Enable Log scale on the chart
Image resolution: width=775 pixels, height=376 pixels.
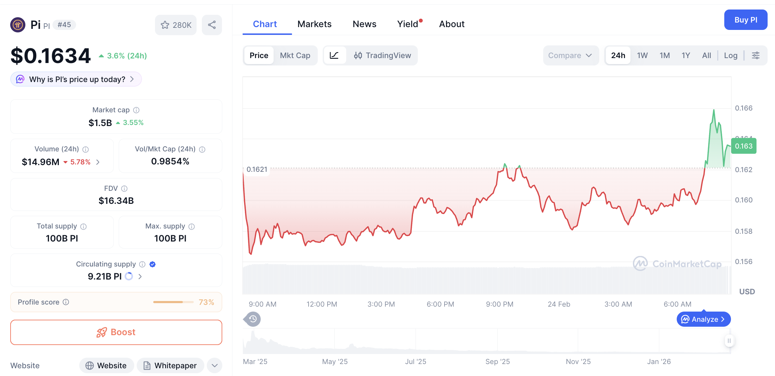tap(731, 55)
